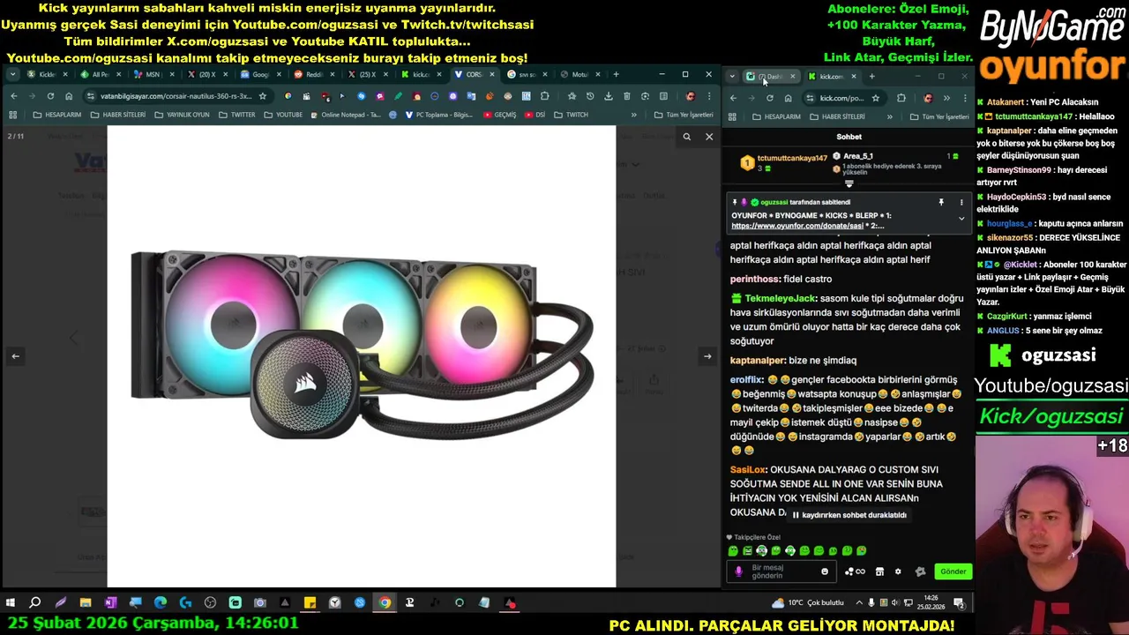Switch to the Motul tab
This screenshot has height=635, width=1129.
click(579, 74)
